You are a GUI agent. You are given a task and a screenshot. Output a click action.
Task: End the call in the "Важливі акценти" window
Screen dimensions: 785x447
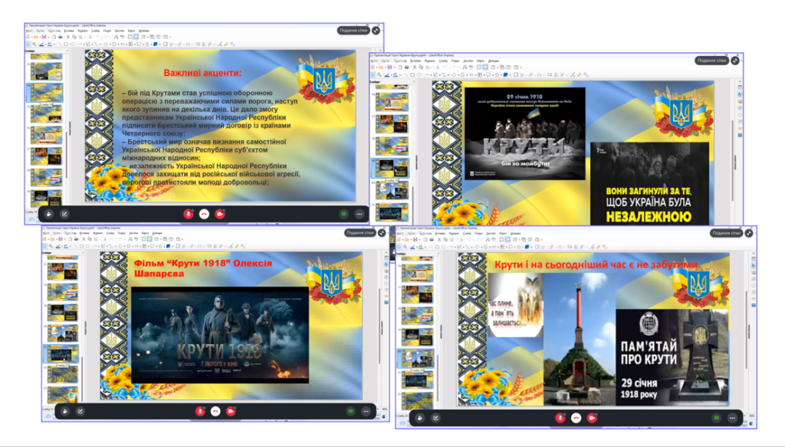(204, 215)
